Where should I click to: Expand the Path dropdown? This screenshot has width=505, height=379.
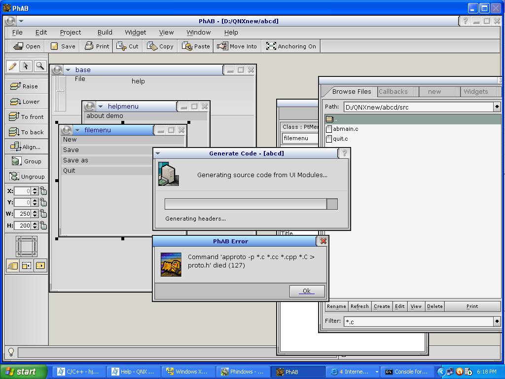[x=496, y=107]
